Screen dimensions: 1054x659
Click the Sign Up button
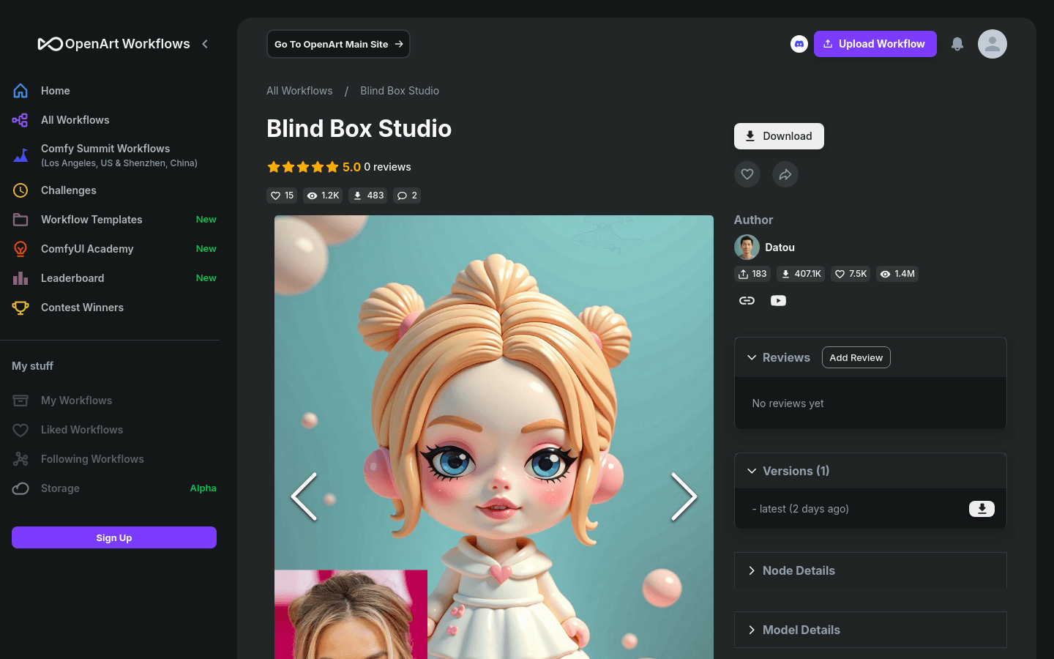point(114,537)
